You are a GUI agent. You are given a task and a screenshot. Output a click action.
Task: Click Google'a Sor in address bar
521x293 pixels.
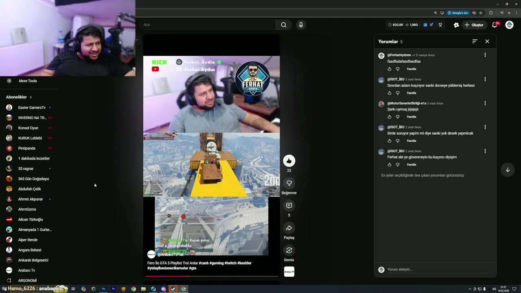pyautogui.click(x=458, y=13)
